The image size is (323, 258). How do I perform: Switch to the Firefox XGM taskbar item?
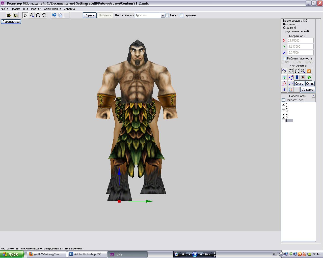pos(47,254)
